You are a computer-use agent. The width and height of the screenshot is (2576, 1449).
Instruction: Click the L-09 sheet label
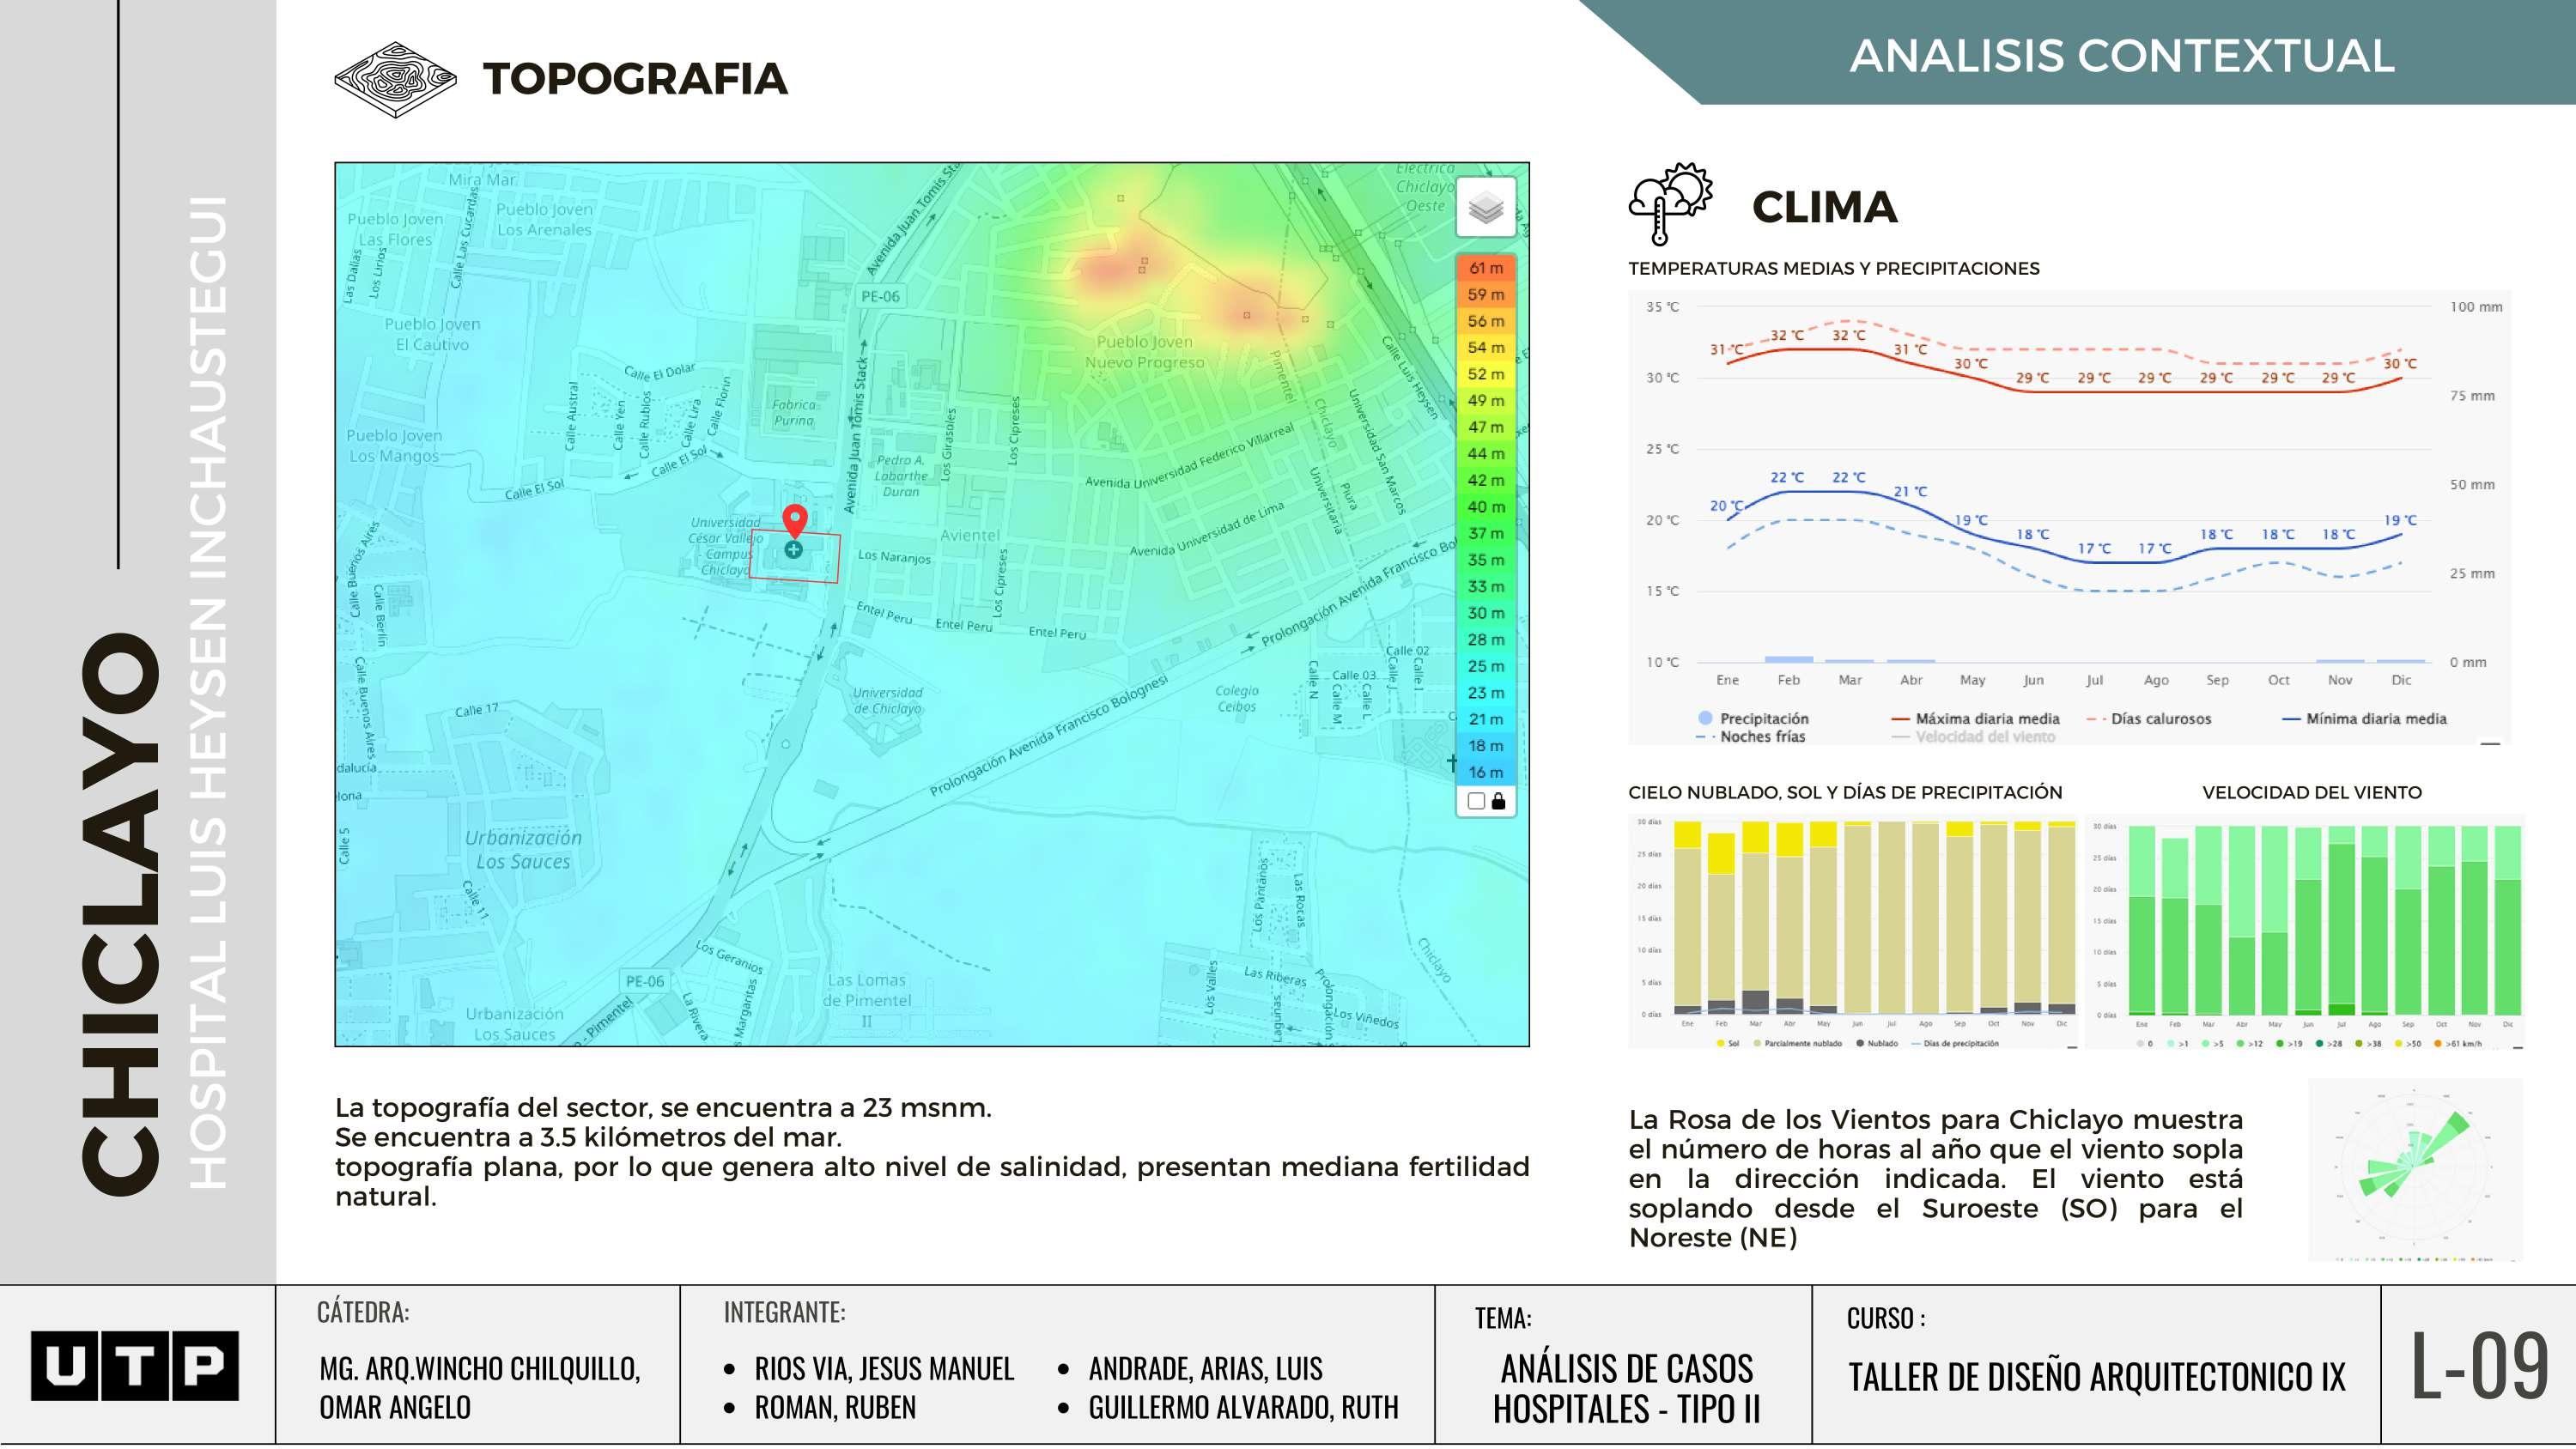pos(2478,1365)
